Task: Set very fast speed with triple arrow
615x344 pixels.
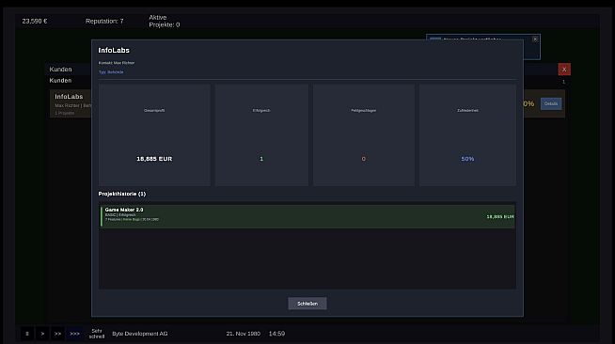Action: point(74,334)
